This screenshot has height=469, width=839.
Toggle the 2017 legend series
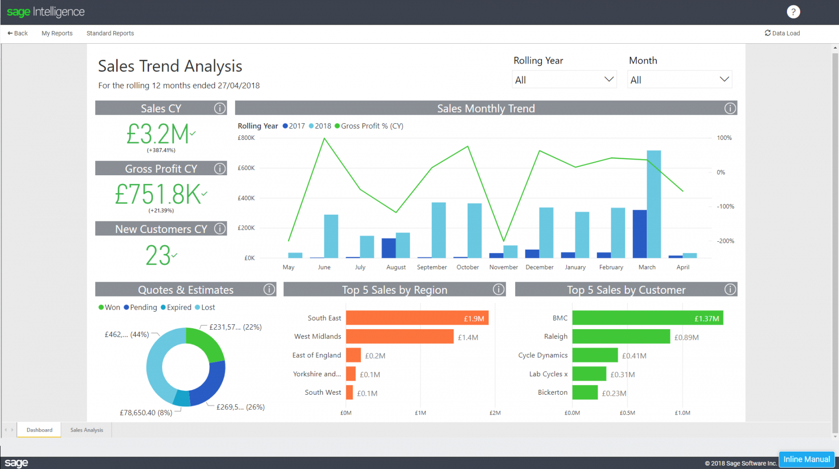point(294,126)
